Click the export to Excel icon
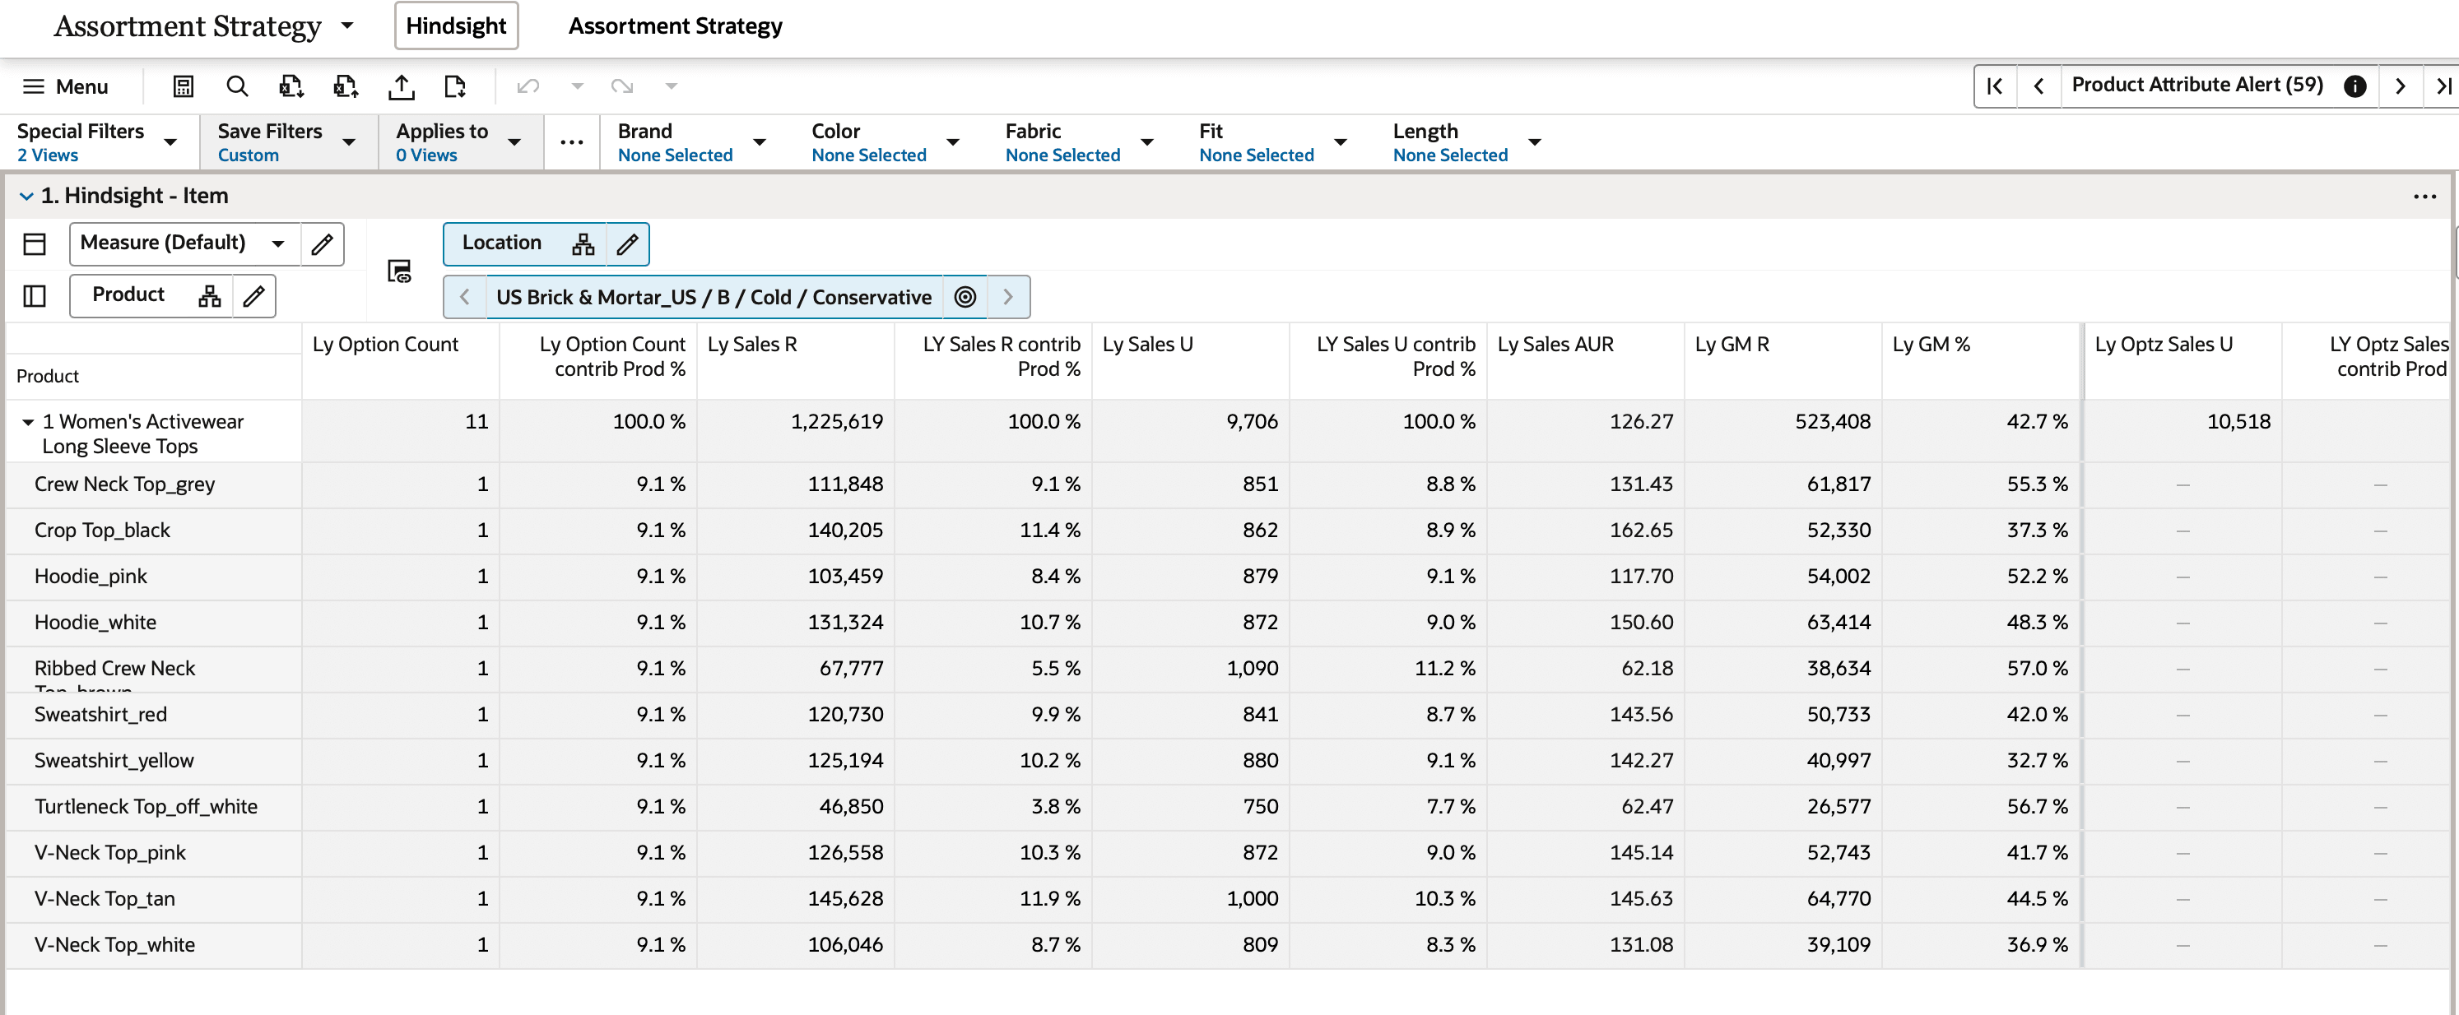 tap(291, 87)
